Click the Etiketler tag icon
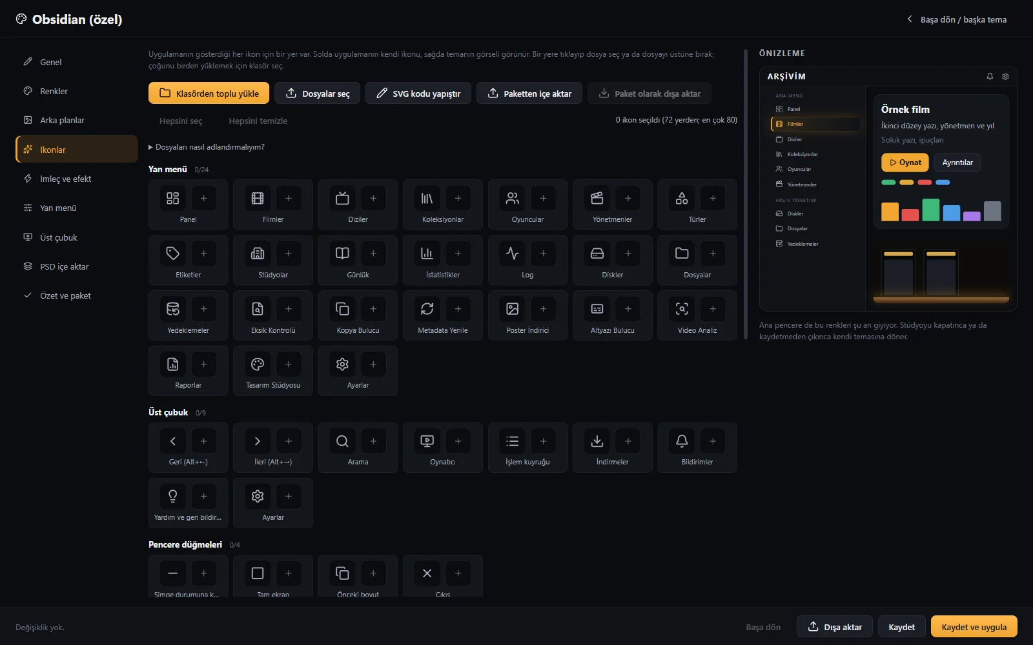The height and width of the screenshot is (645, 1033). [x=172, y=253]
